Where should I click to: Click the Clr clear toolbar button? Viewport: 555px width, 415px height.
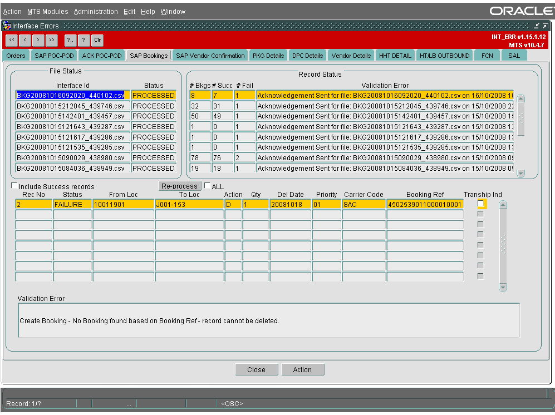tap(97, 41)
